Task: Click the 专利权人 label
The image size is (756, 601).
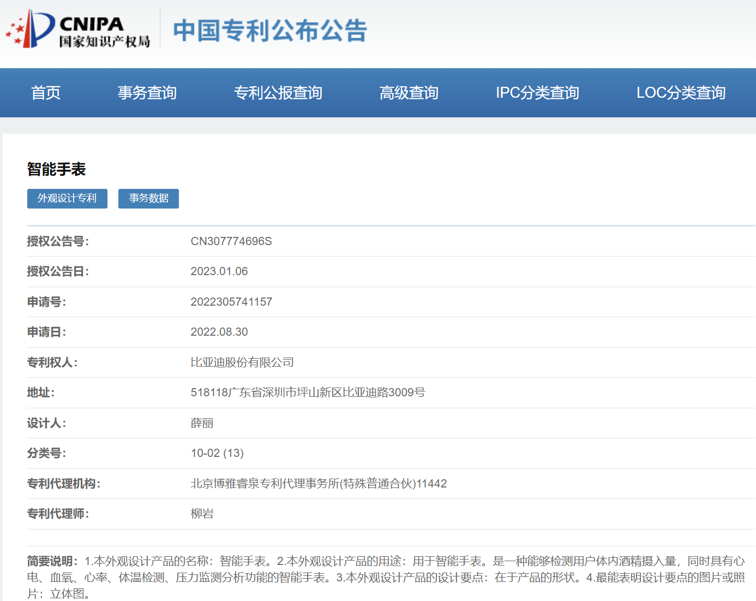Action: [x=52, y=362]
